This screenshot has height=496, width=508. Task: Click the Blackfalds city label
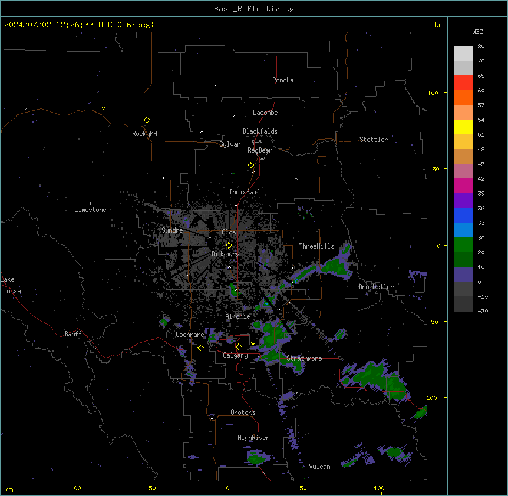coord(260,131)
